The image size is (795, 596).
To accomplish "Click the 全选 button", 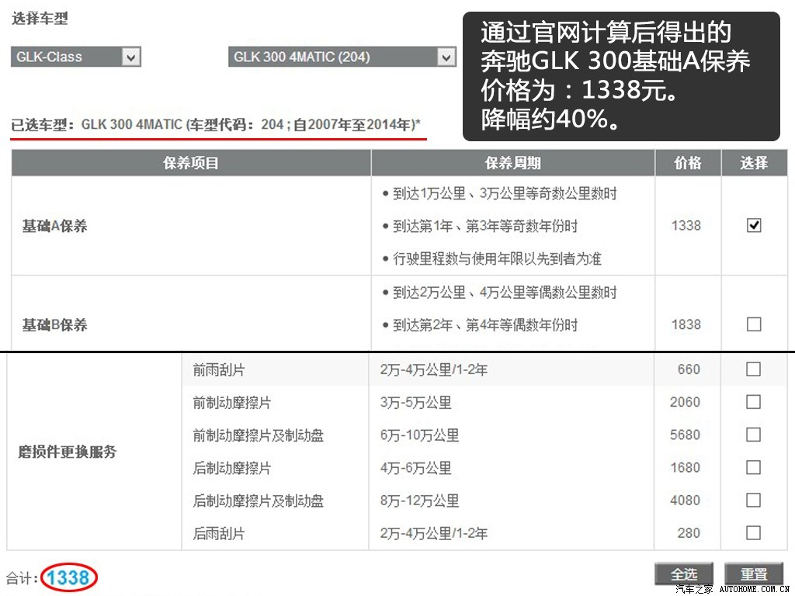I will (684, 574).
